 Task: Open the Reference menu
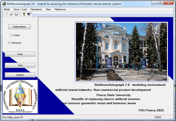pyautogui.click(x=60, y=9)
